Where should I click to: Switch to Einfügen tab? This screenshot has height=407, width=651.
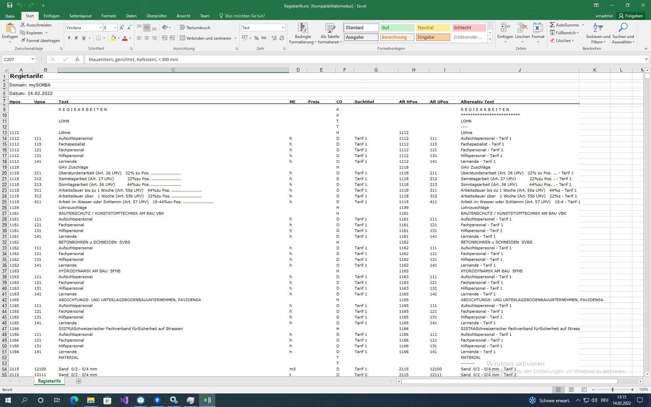[x=52, y=16]
